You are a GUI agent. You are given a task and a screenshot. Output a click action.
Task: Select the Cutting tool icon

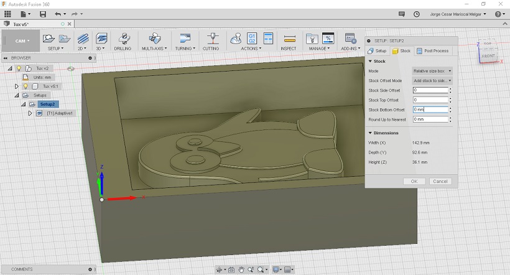point(213,39)
